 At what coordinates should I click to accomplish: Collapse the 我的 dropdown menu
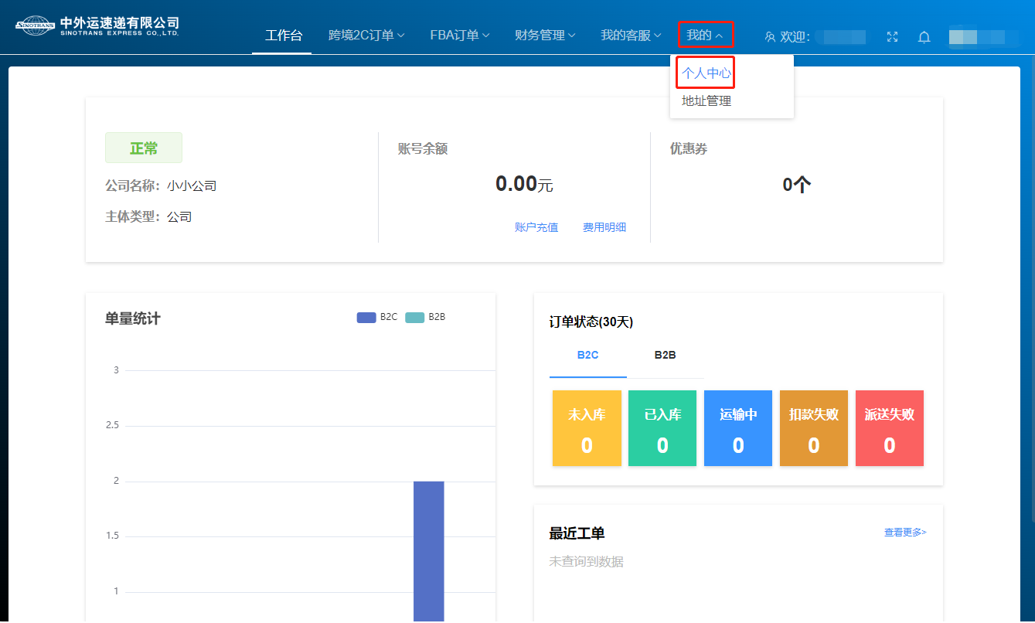pos(705,36)
